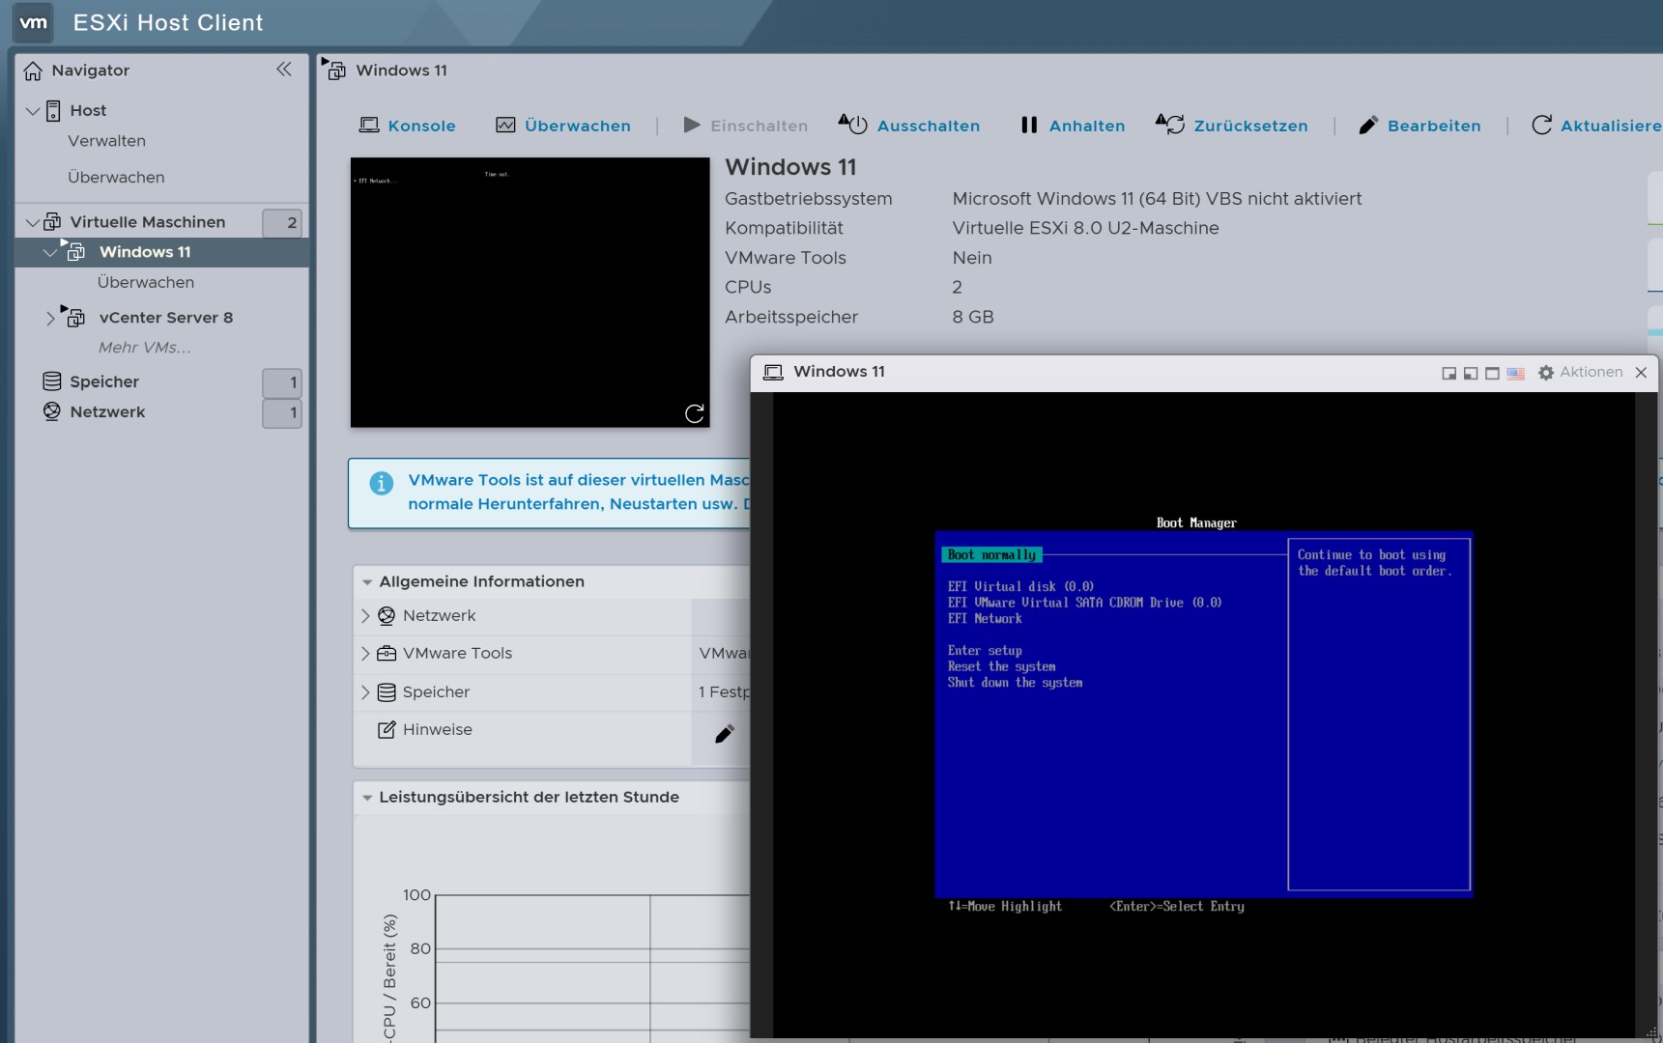Click the VMware vm logo
The image size is (1663, 1043).
34,22
